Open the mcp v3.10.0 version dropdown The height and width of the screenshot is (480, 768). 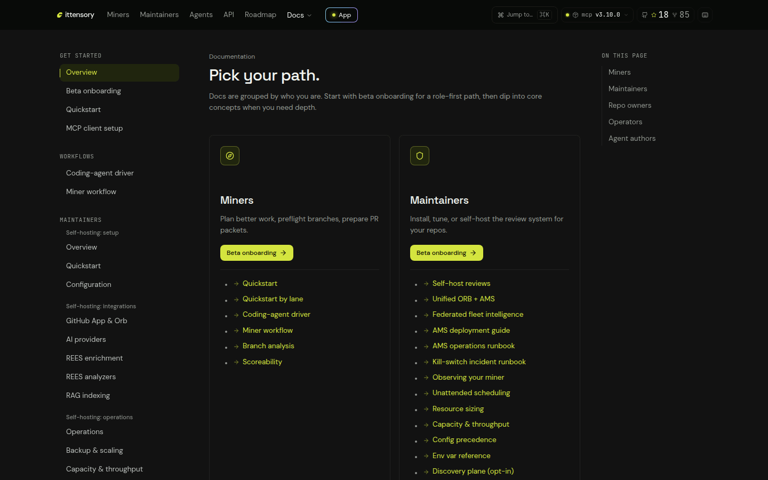click(597, 15)
